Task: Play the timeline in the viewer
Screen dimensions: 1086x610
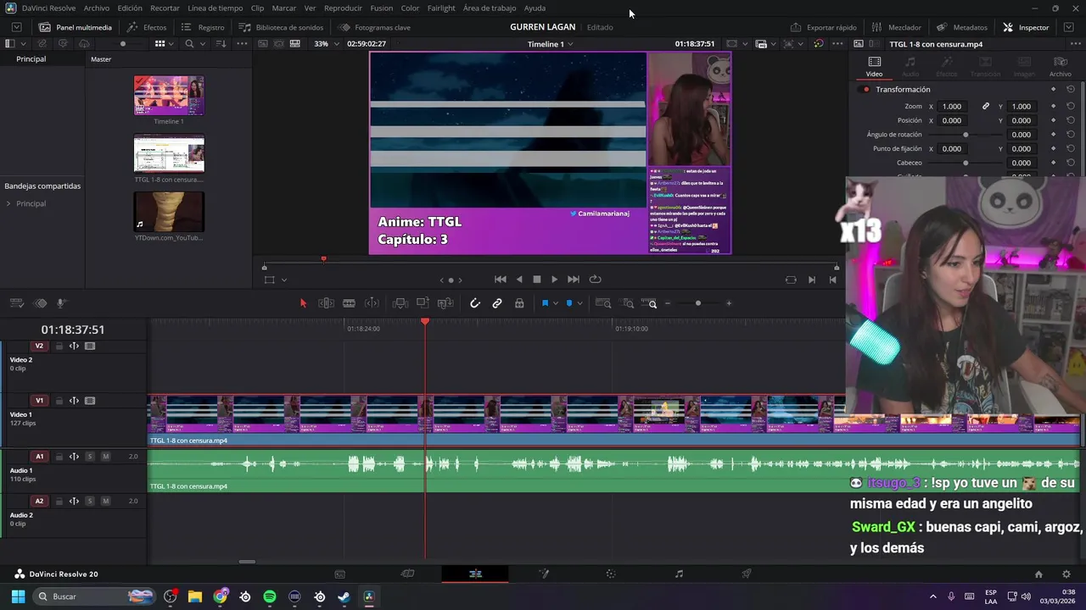Action: point(554,280)
